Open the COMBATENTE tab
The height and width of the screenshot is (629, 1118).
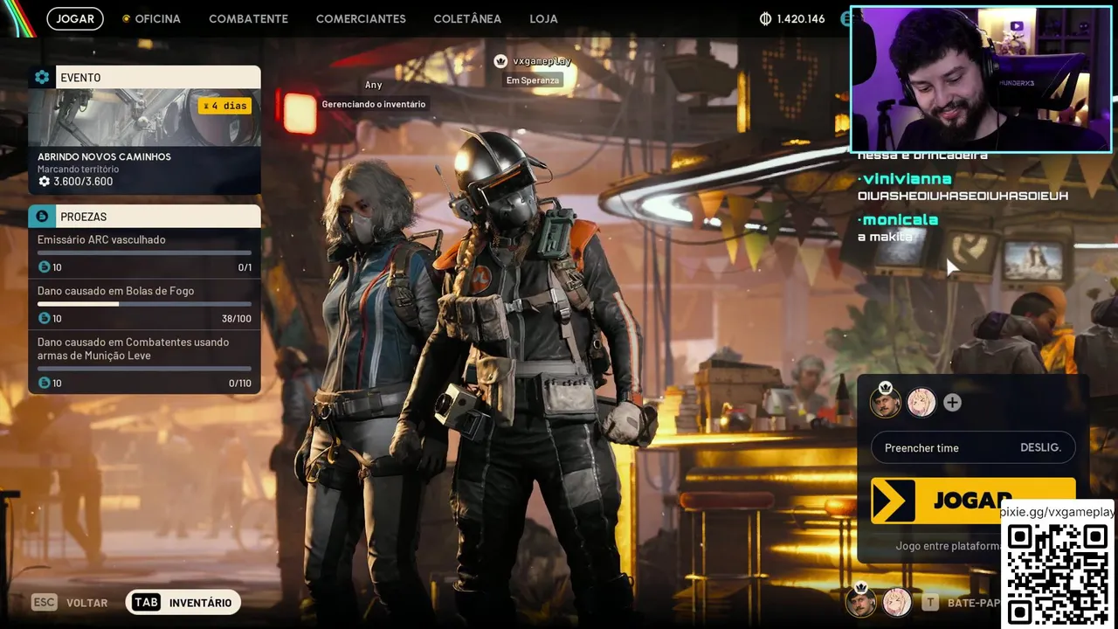tap(248, 18)
